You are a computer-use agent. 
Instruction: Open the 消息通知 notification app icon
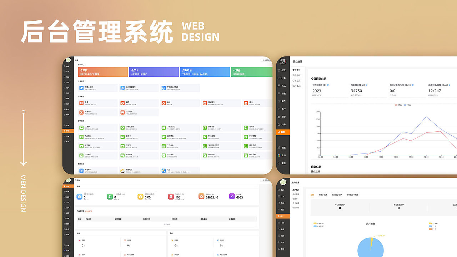click(81, 112)
